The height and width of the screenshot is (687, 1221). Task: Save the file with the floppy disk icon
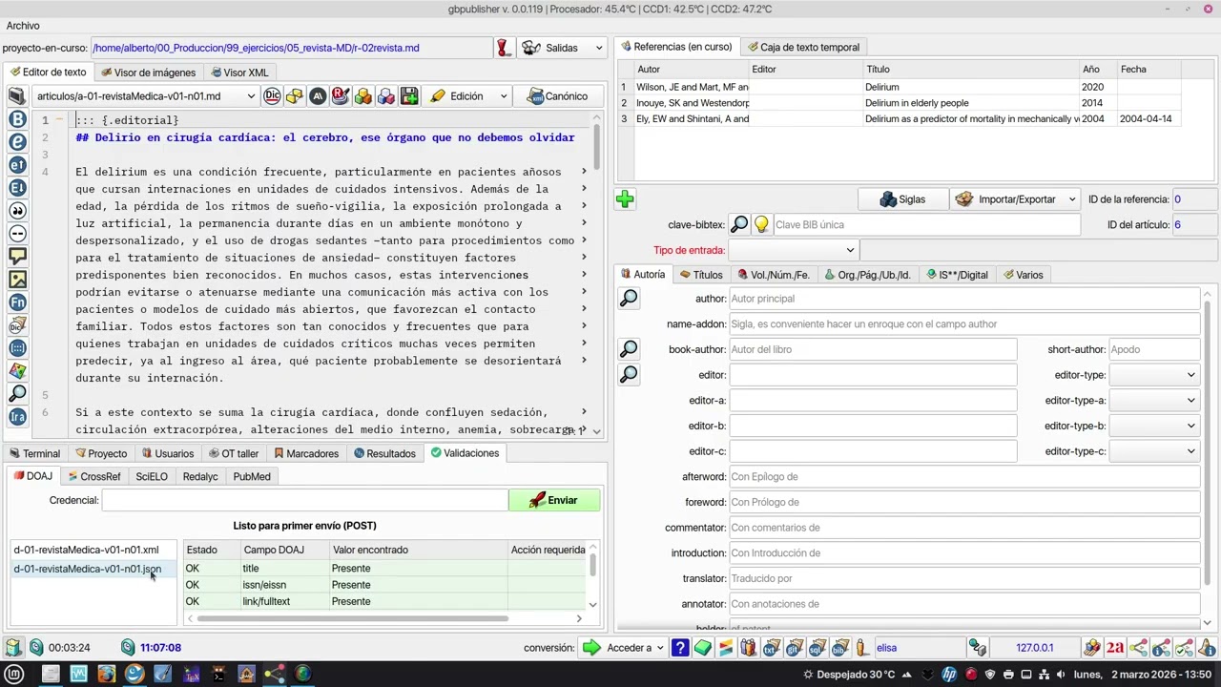coord(409,95)
